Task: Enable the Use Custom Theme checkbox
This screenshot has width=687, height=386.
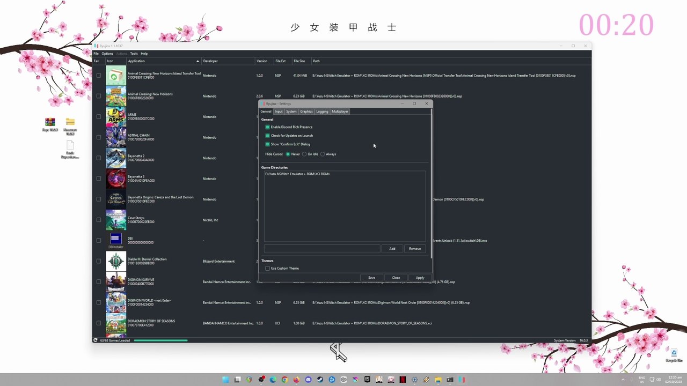Action: click(267, 268)
